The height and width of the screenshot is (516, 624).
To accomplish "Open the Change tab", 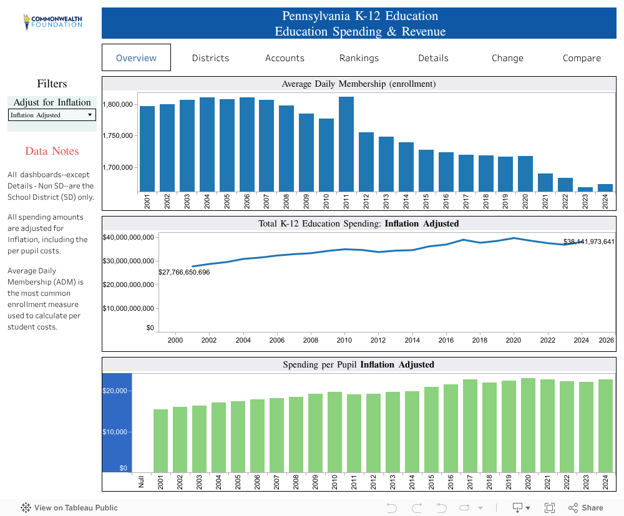I will tap(507, 58).
